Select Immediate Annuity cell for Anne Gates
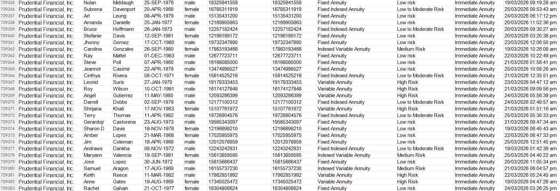 (475, 182)
